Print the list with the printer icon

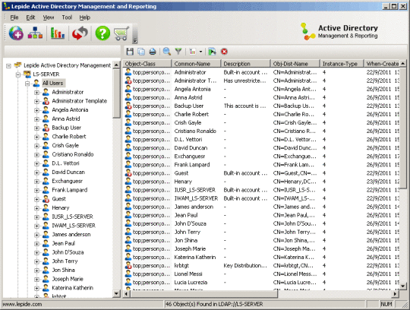click(153, 52)
